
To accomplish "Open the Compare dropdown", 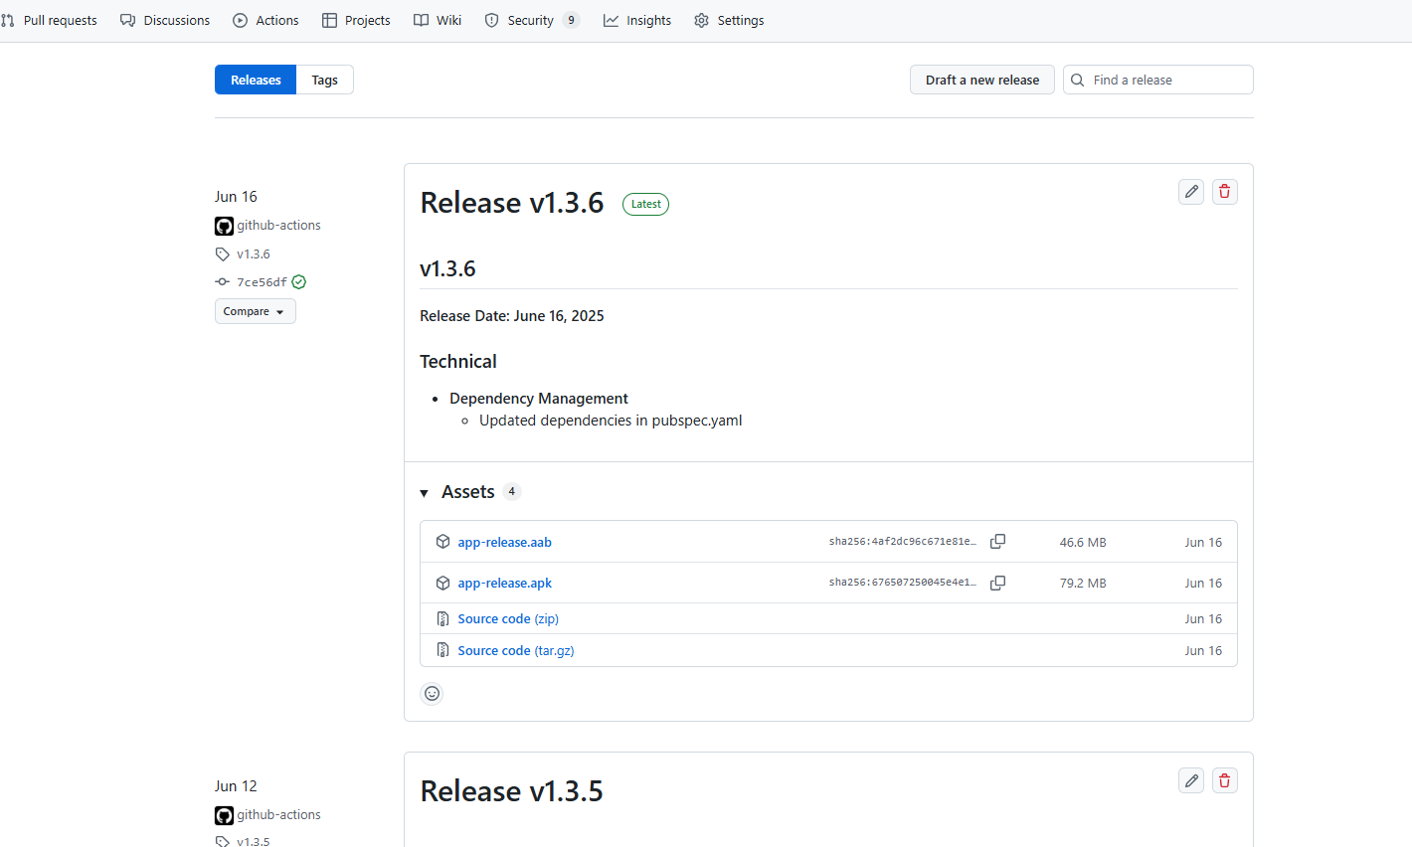I will (255, 311).
